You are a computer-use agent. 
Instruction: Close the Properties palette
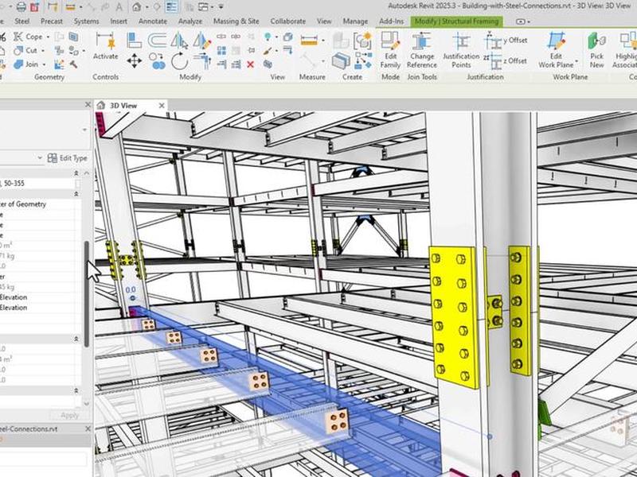(x=88, y=105)
